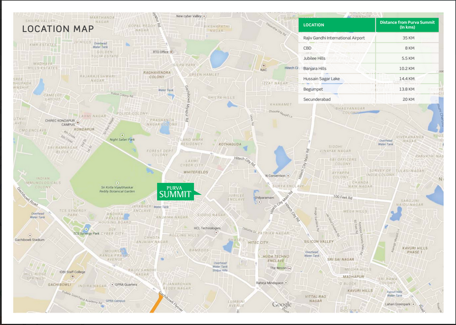Click the Police Colony Rd label
The height and width of the screenshot is (325, 456).
pyautogui.click(x=122, y=95)
